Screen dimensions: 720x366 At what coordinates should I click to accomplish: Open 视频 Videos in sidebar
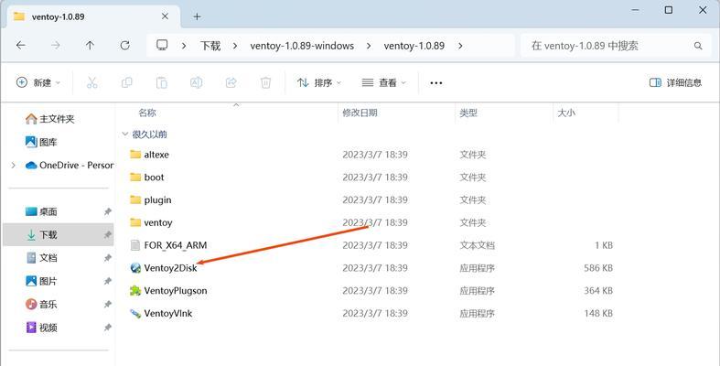pyautogui.click(x=41, y=328)
